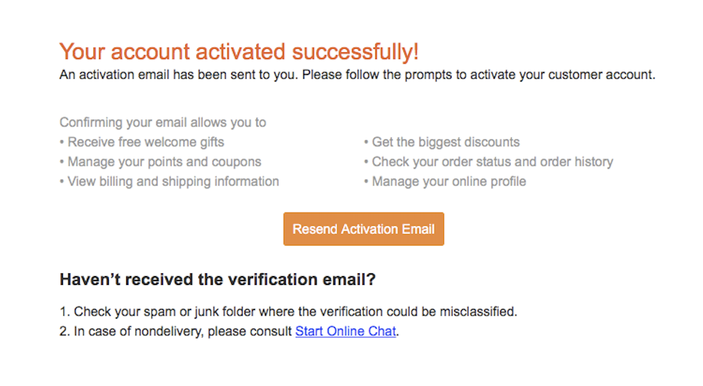The height and width of the screenshot is (386, 703).
Task: Select the 'Your account activated successfully!' heading
Action: (239, 52)
